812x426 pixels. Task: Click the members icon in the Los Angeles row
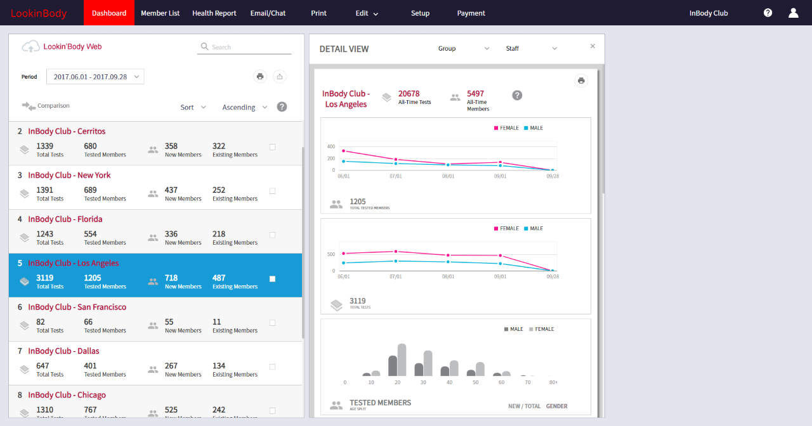153,281
